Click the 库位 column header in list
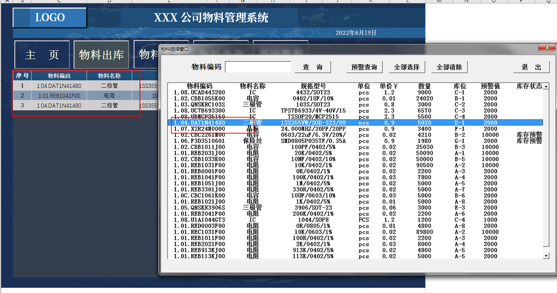 [x=460, y=86]
